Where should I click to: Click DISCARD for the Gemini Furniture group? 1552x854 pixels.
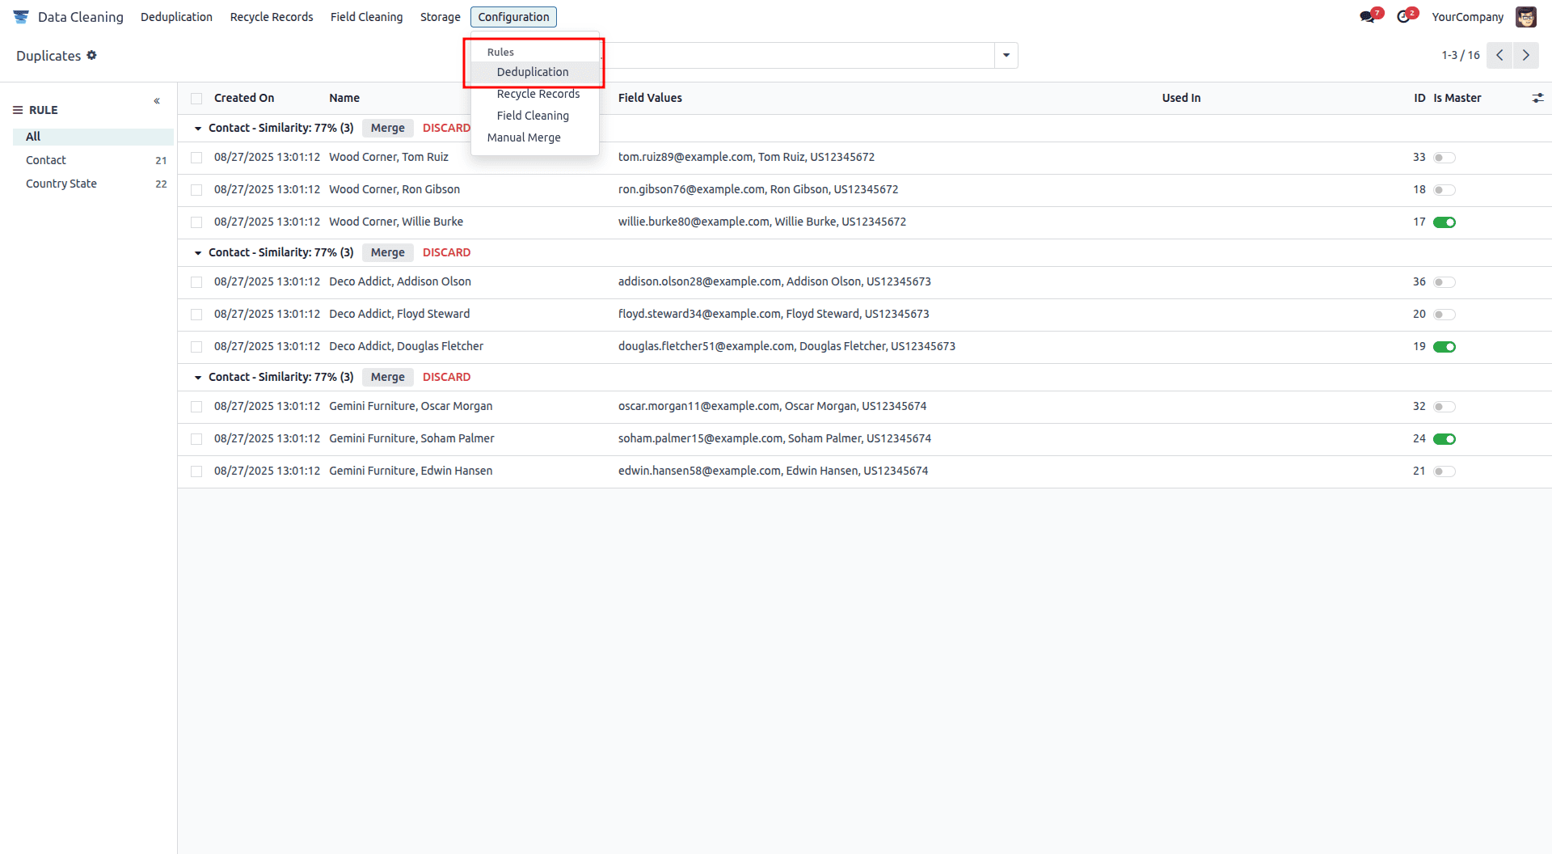[x=446, y=377]
